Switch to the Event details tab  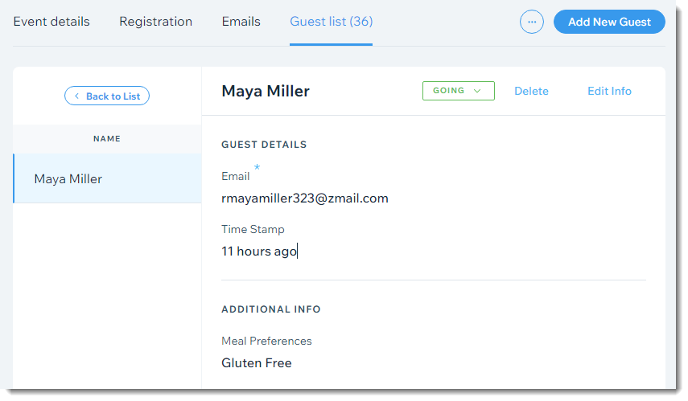coord(51,22)
